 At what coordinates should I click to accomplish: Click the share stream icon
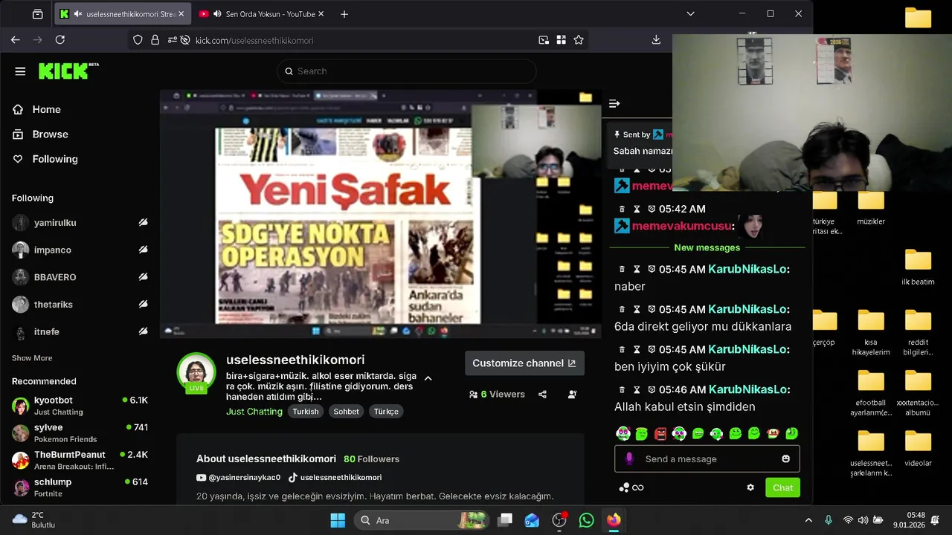[542, 395]
